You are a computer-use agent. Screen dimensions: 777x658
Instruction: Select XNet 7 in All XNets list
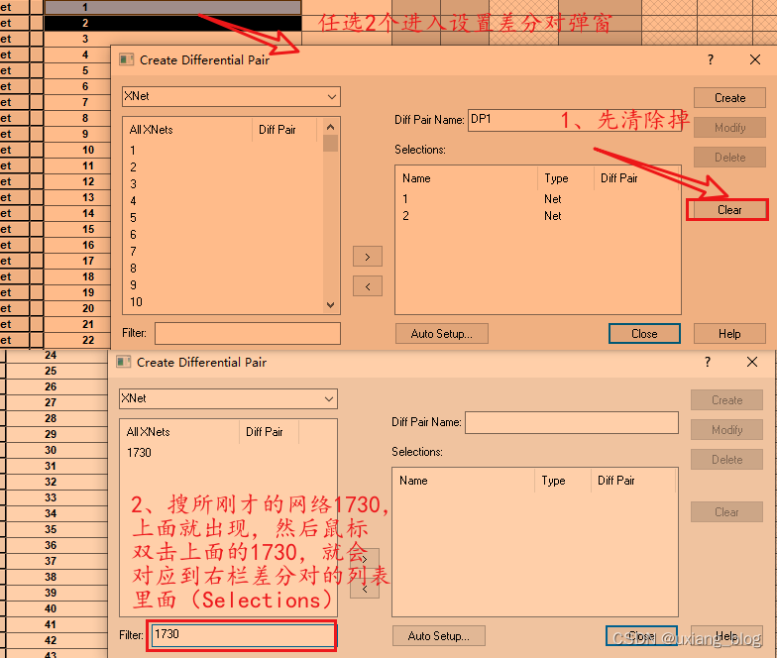(x=133, y=252)
